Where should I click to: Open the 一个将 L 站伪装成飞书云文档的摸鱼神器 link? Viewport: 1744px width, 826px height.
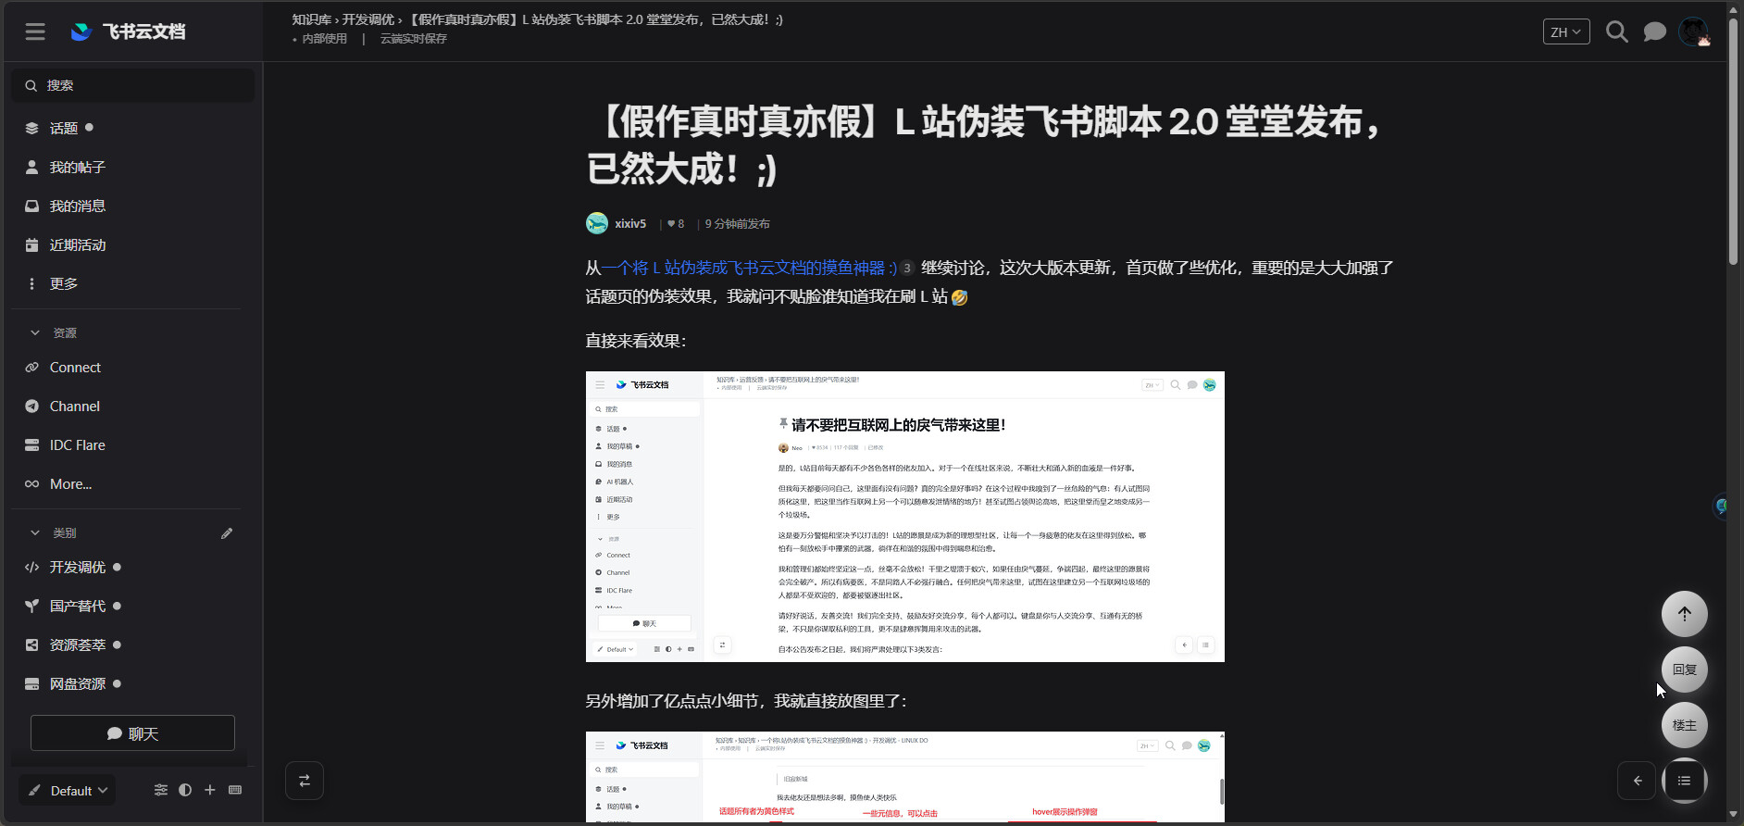pyautogui.click(x=749, y=268)
